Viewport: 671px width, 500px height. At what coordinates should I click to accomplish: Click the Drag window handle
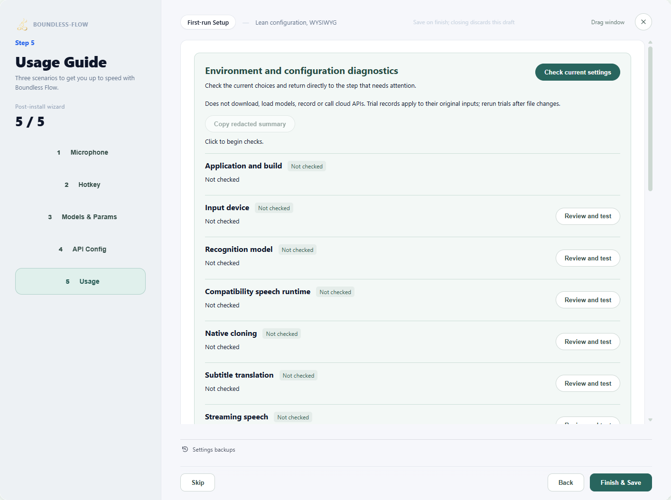tap(607, 22)
